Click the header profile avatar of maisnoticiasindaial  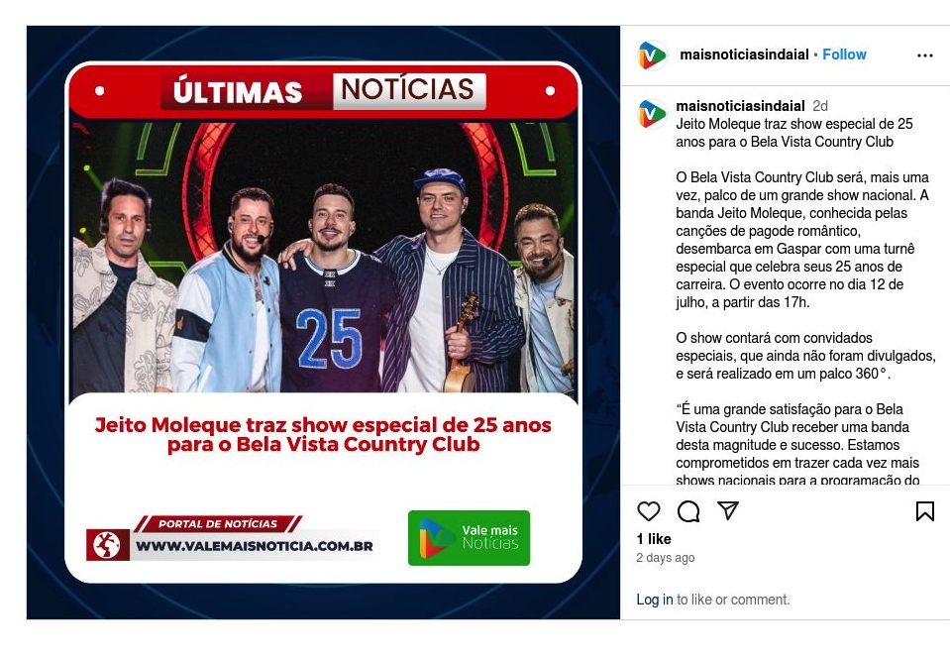pos(652,55)
